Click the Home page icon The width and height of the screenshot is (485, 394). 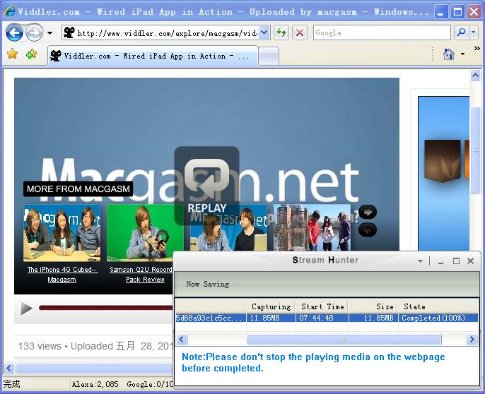tap(448, 54)
